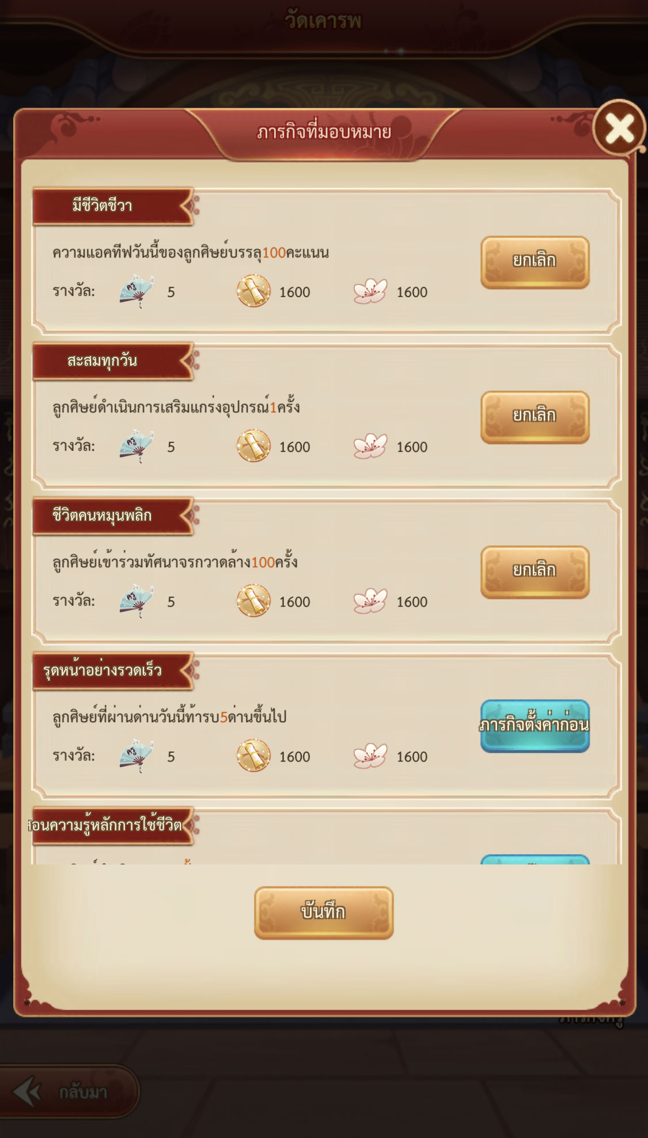The height and width of the screenshot is (1138, 648).
Task: Tap the fan reward icon in รุดหน้าอย่างรวดเร็ว
Action: pos(137,756)
